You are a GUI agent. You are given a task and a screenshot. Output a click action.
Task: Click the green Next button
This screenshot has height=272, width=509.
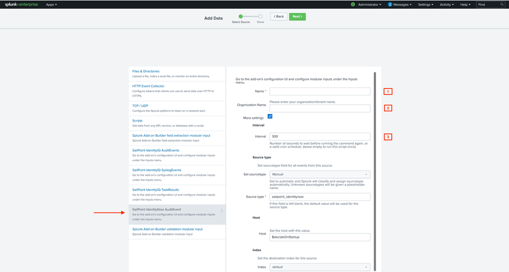tap(298, 17)
